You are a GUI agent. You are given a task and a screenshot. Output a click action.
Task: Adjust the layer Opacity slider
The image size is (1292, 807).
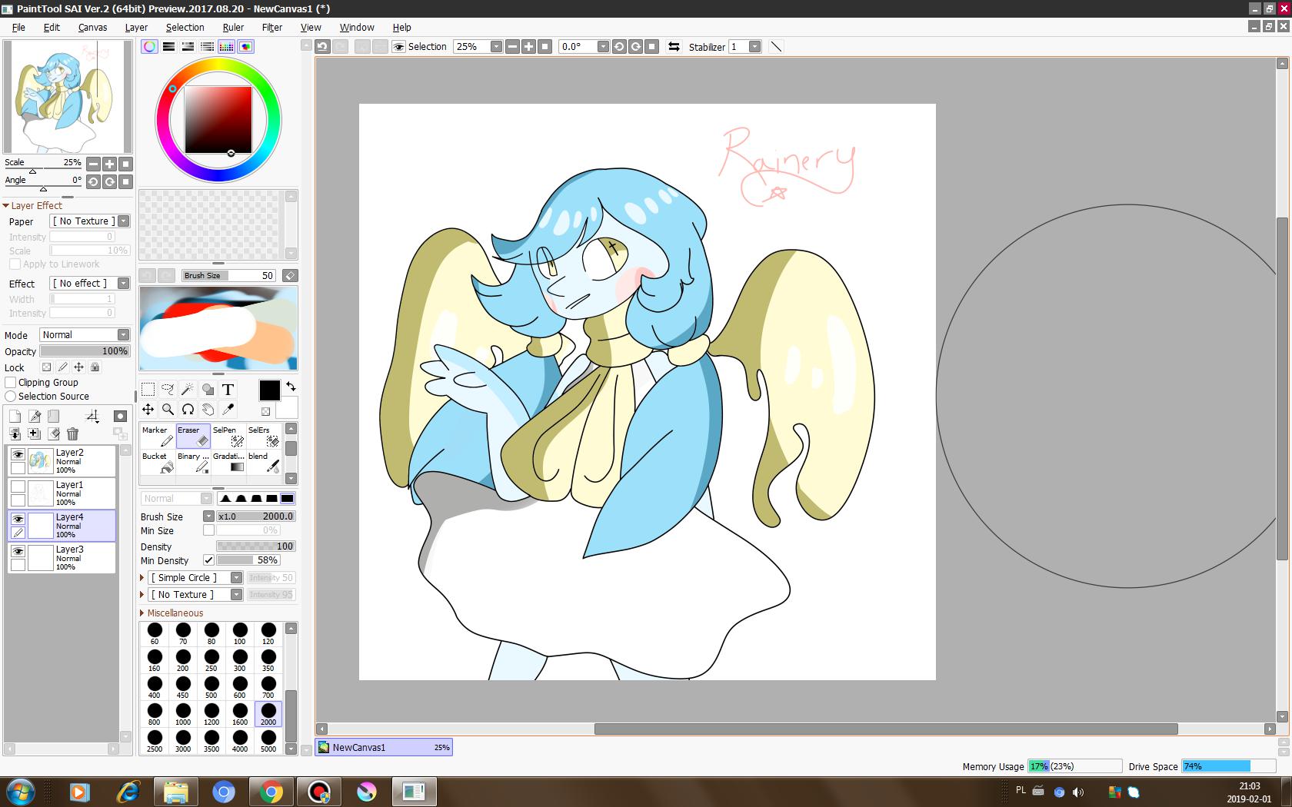tap(85, 351)
